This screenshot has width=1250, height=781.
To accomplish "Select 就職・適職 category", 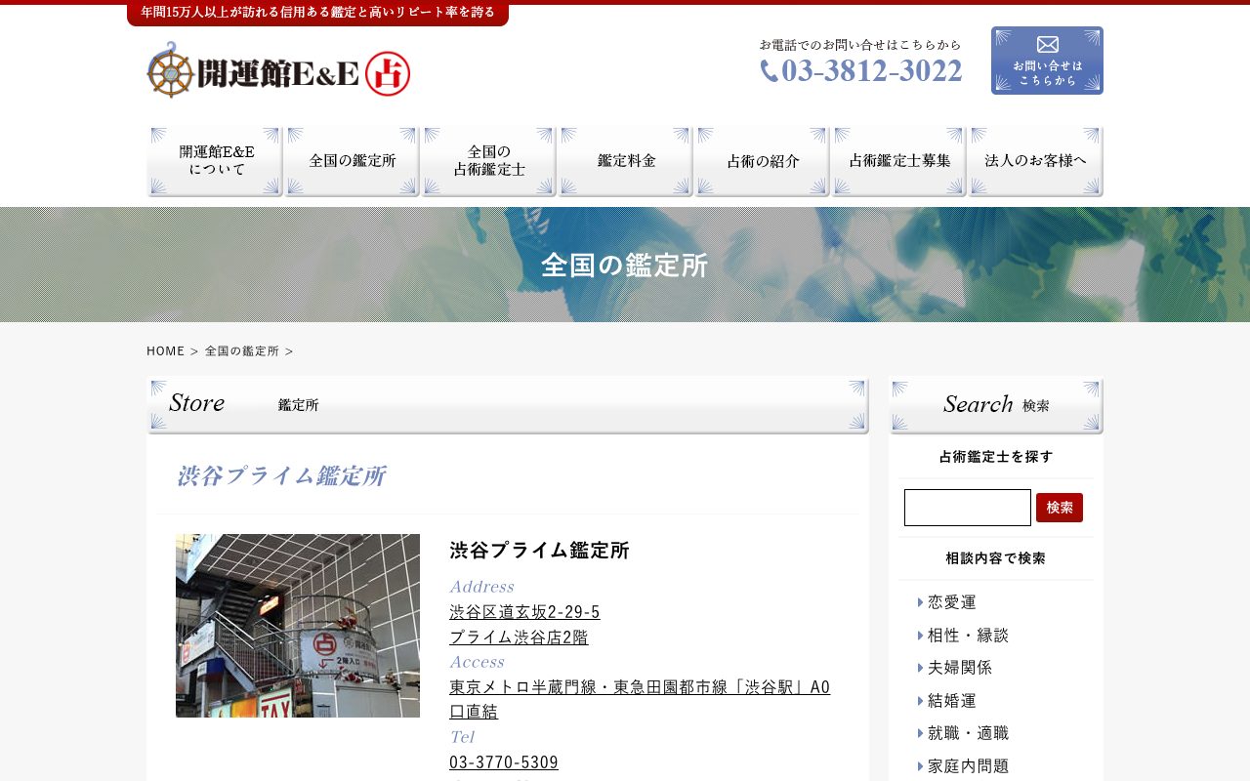I will coord(968,733).
